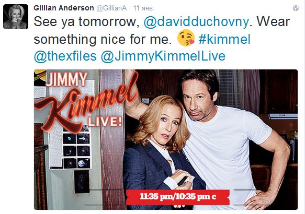Click the globe icon on the tweet
Image resolution: width=305 pixels, height=214 pixels.
[296, 8]
